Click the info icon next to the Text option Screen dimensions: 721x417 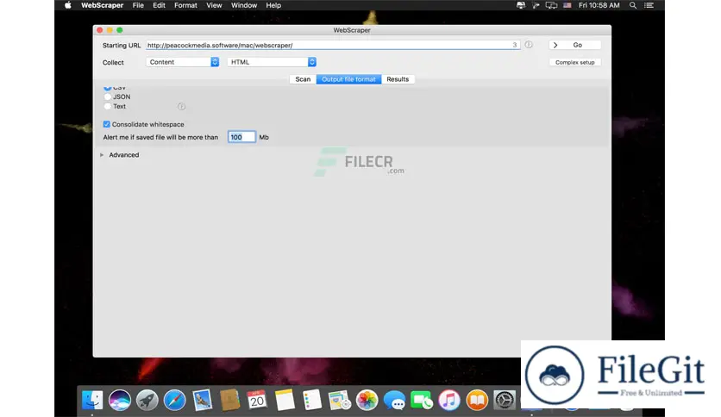pyautogui.click(x=182, y=107)
